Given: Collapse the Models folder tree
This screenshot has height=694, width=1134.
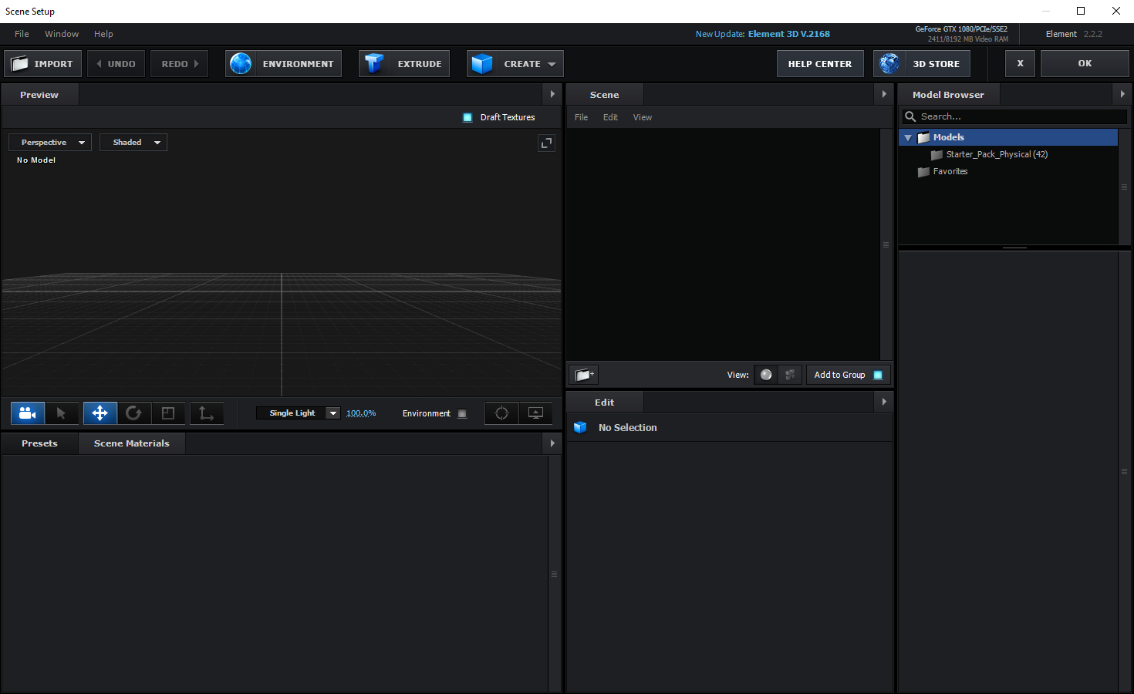Looking at the screenshot, I should pos(908,138).
